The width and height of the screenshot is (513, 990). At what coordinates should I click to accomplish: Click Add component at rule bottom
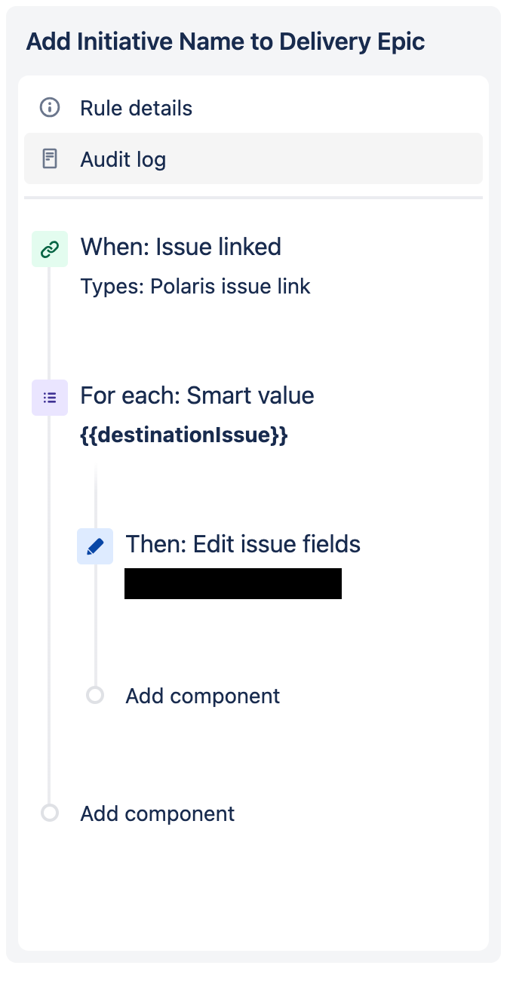click(156, 813)
